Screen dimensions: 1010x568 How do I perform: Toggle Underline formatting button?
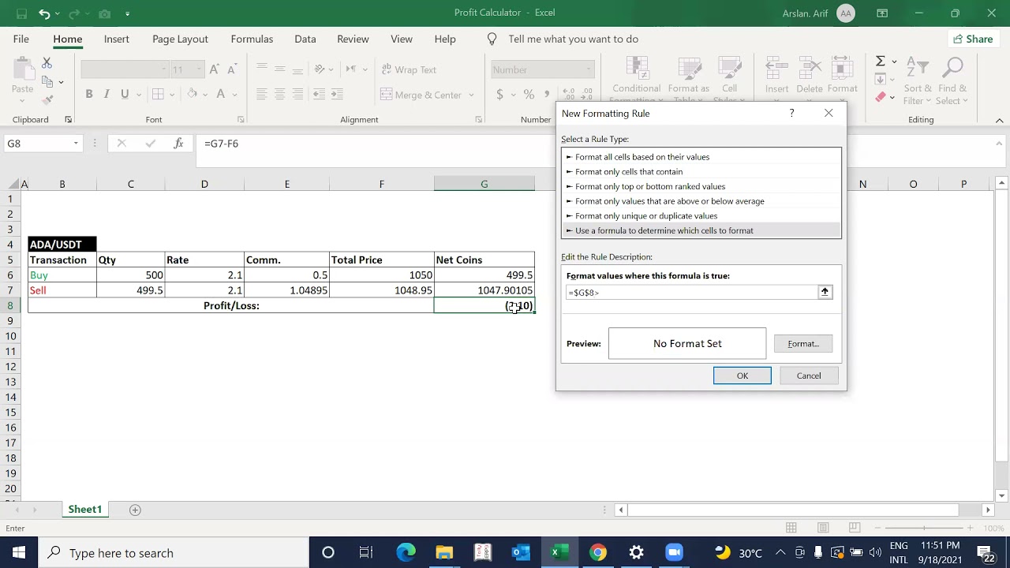(x=125, y=94)
